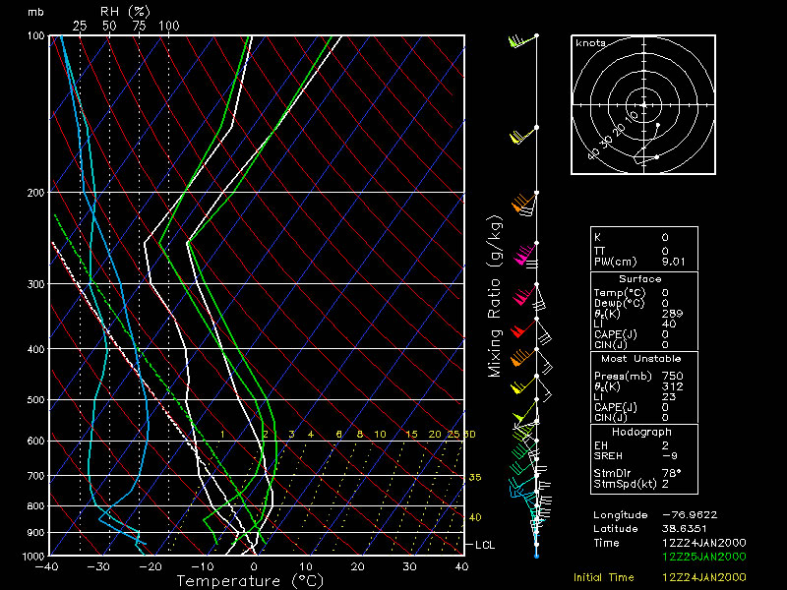Click the yellow mixing ratio label "15"
This screenshot has height=590, width=787.
411,435
